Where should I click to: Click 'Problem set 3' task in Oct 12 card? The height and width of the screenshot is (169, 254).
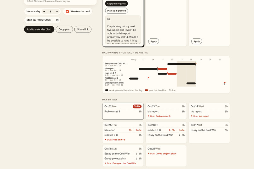point(112,111)
